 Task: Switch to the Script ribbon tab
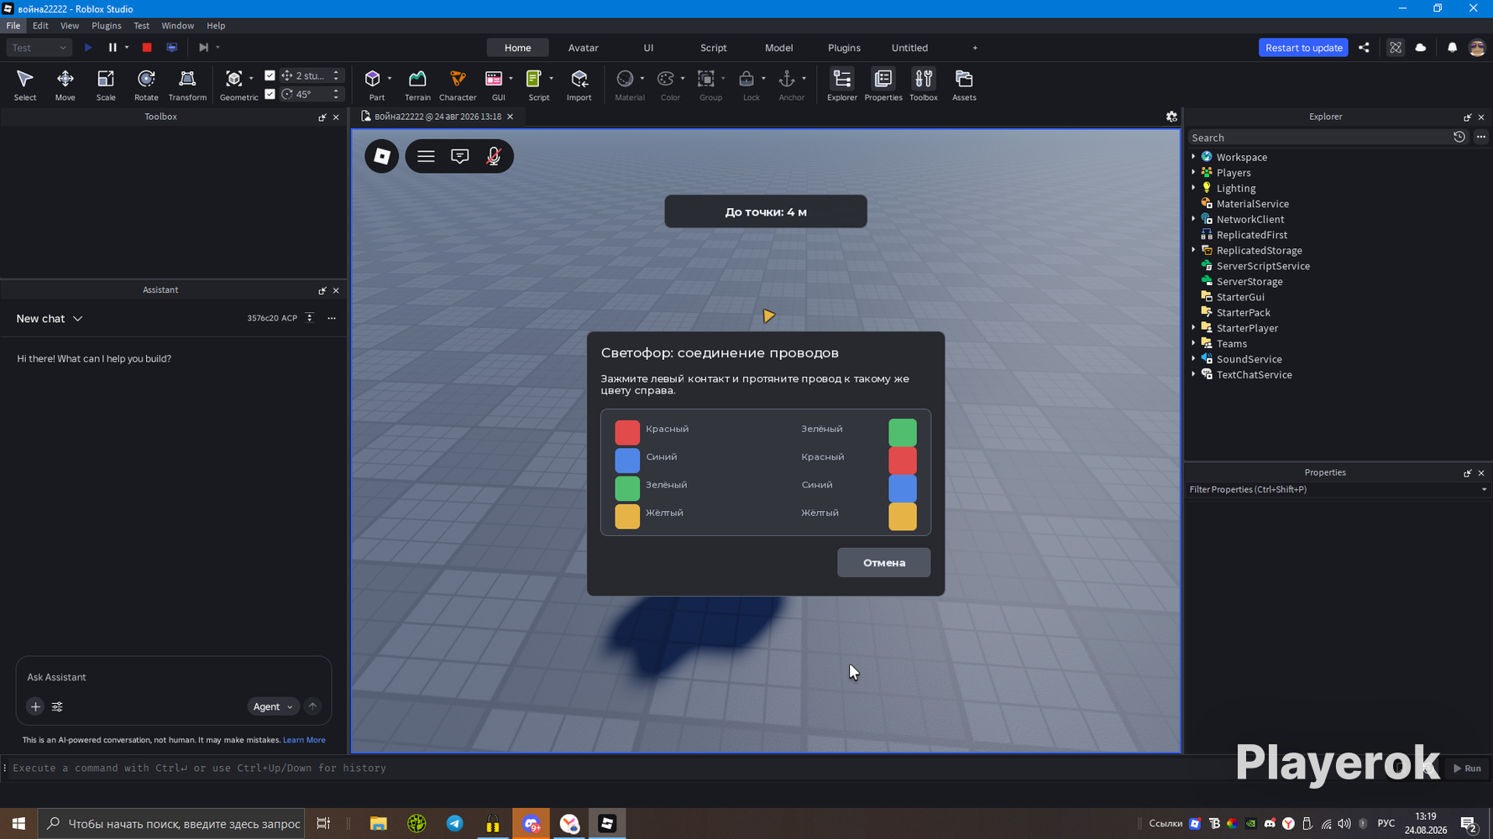714,48
